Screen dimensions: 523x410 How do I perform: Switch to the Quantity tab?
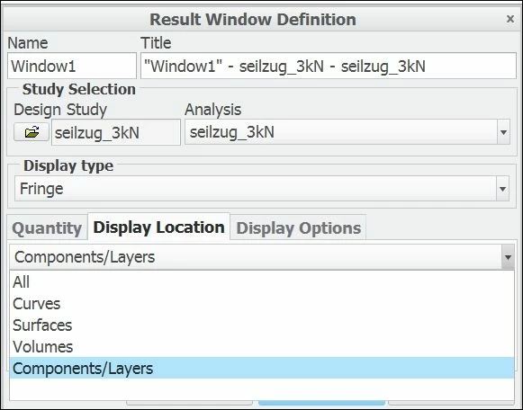tap(47, 228)
